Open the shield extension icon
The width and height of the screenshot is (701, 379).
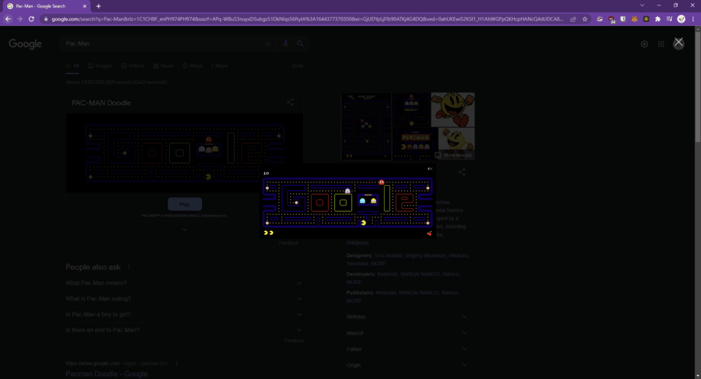coord(623,19)
